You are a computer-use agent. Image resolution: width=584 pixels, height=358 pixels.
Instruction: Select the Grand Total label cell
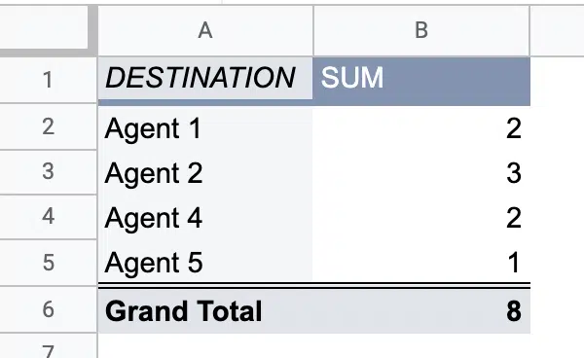[205, 311]
